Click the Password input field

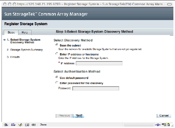96,89
